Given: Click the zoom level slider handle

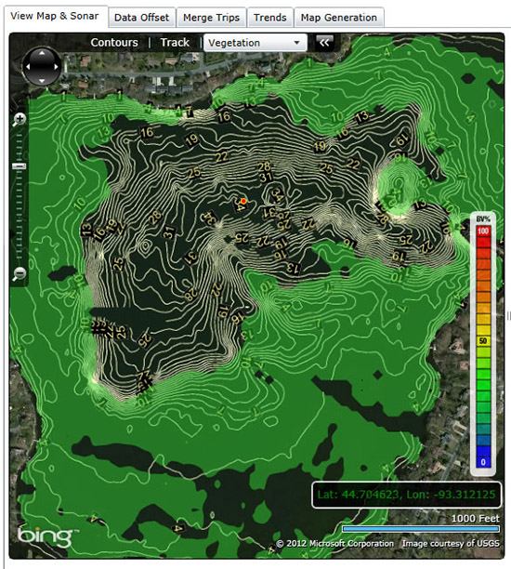Looking at the screenshot, I should (x=19, y=166).
